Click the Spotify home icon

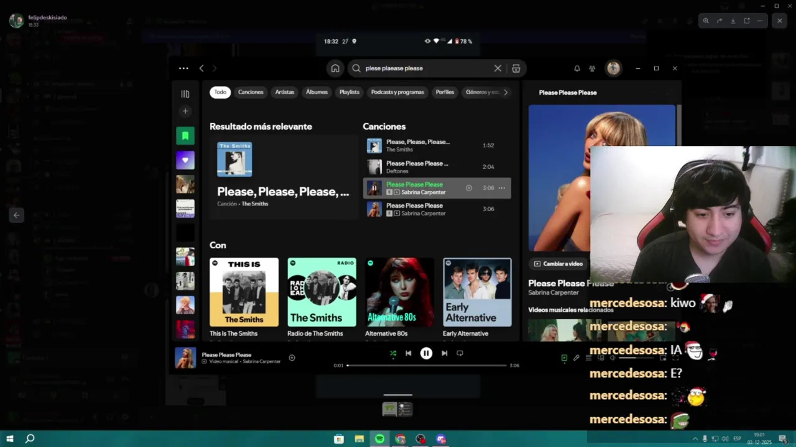(335, 68)
